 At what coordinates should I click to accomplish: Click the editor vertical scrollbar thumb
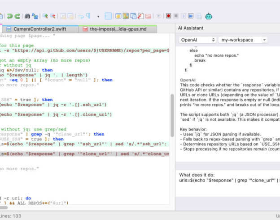(172, 115)
